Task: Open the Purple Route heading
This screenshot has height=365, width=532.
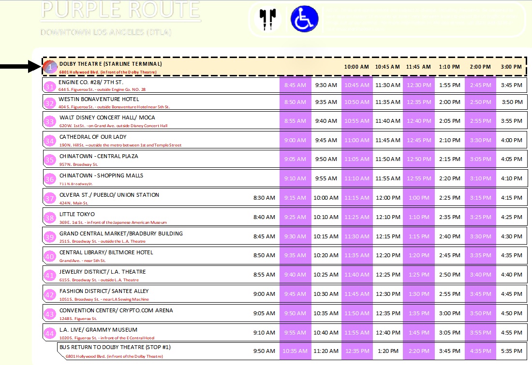Action: click(120, 10)
